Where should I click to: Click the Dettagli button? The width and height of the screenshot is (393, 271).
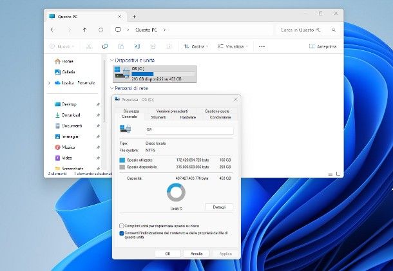(219, 207)
